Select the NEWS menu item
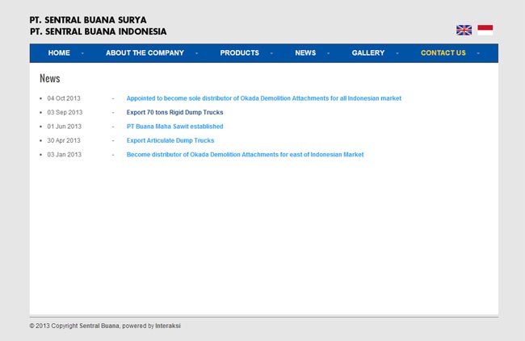525x341 pixels. tap(305, 53)
